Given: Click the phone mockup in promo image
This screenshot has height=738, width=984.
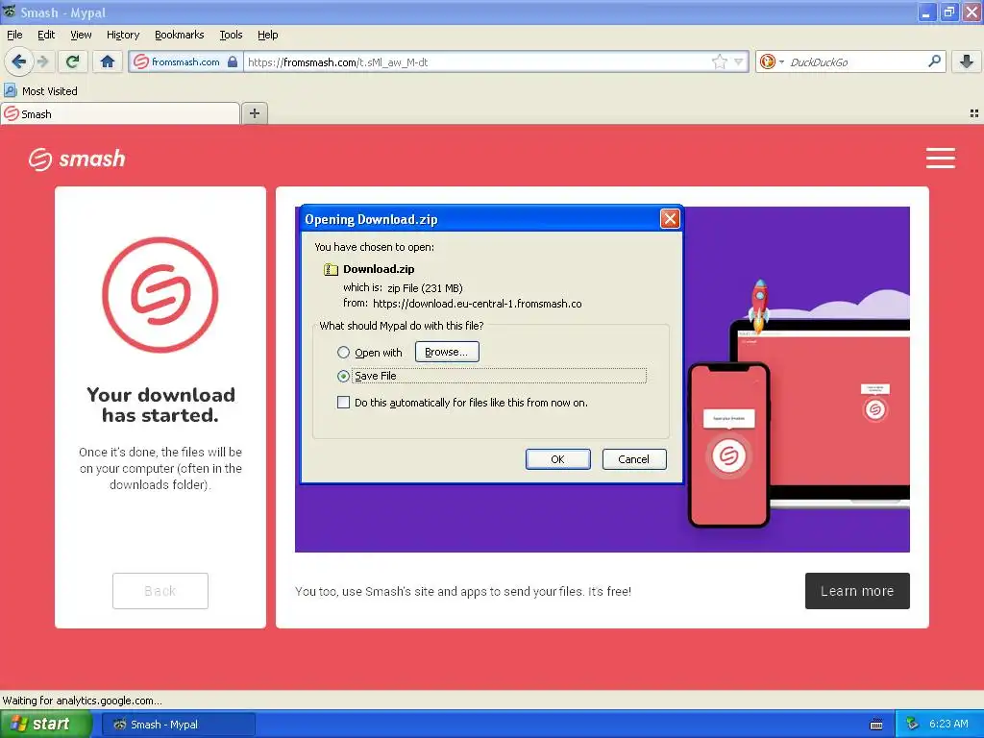Looking at the screenshot, I should pos(728,445).
